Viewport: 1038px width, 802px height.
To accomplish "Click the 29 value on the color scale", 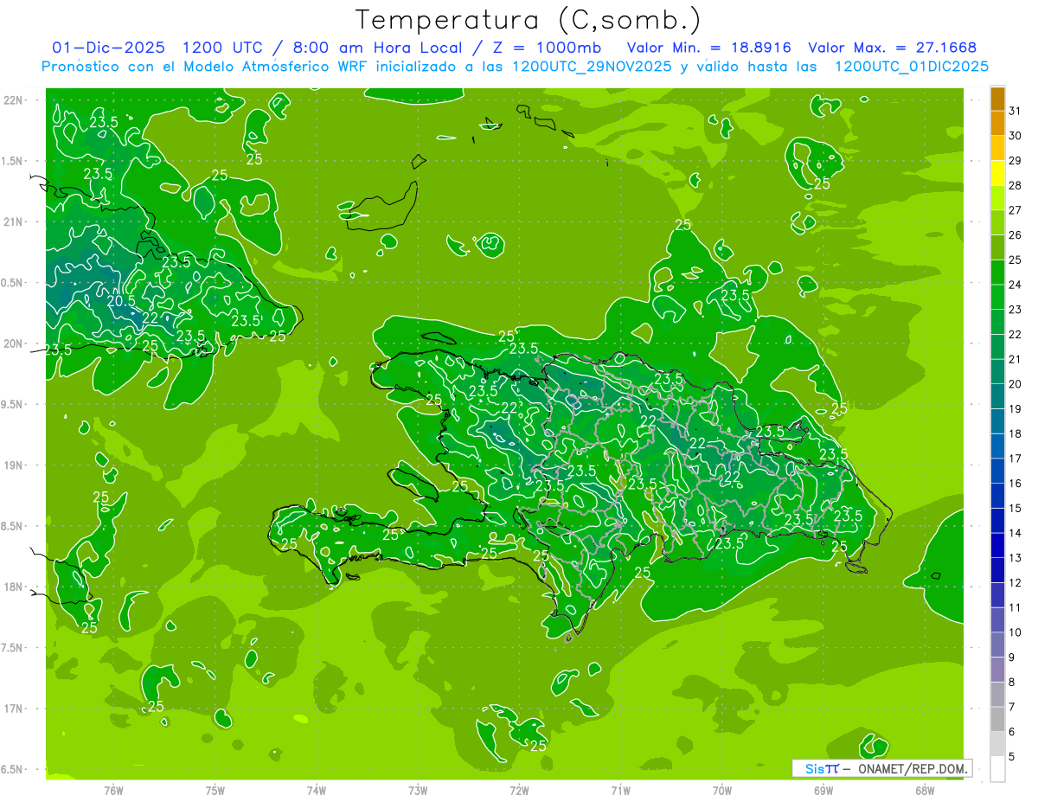I will pyautogui.click(x=1016, y=161).
